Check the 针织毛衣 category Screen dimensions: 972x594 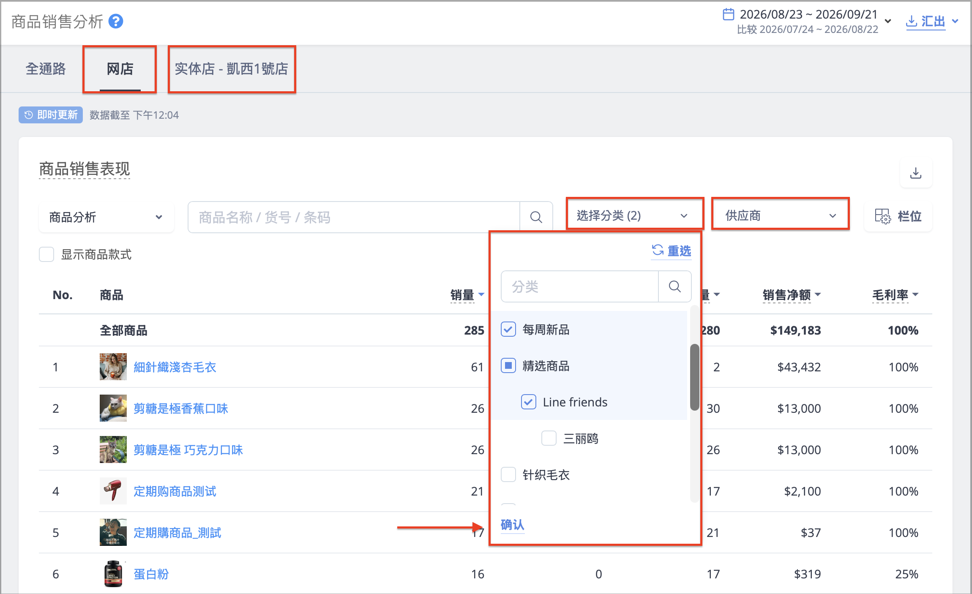[x=508, y=474]
